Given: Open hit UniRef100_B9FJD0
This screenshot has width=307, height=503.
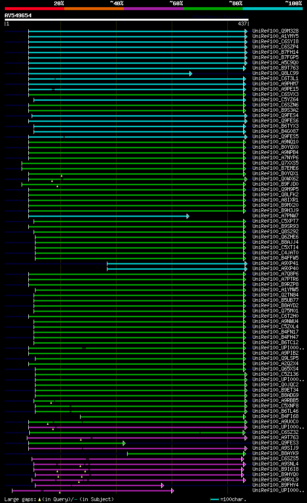Looking at the screenshot, I should click(x=275, y=184).
